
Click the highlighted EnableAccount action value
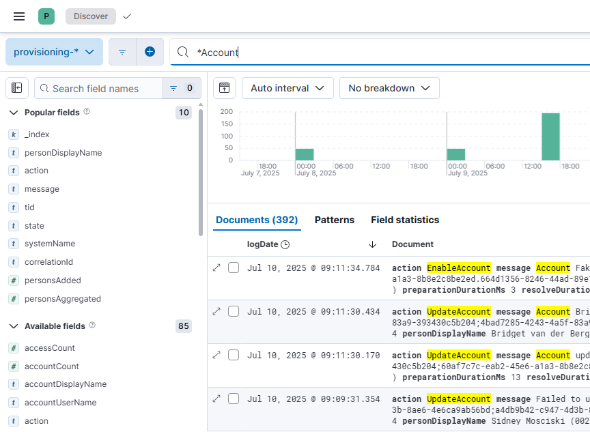(459, 268)
